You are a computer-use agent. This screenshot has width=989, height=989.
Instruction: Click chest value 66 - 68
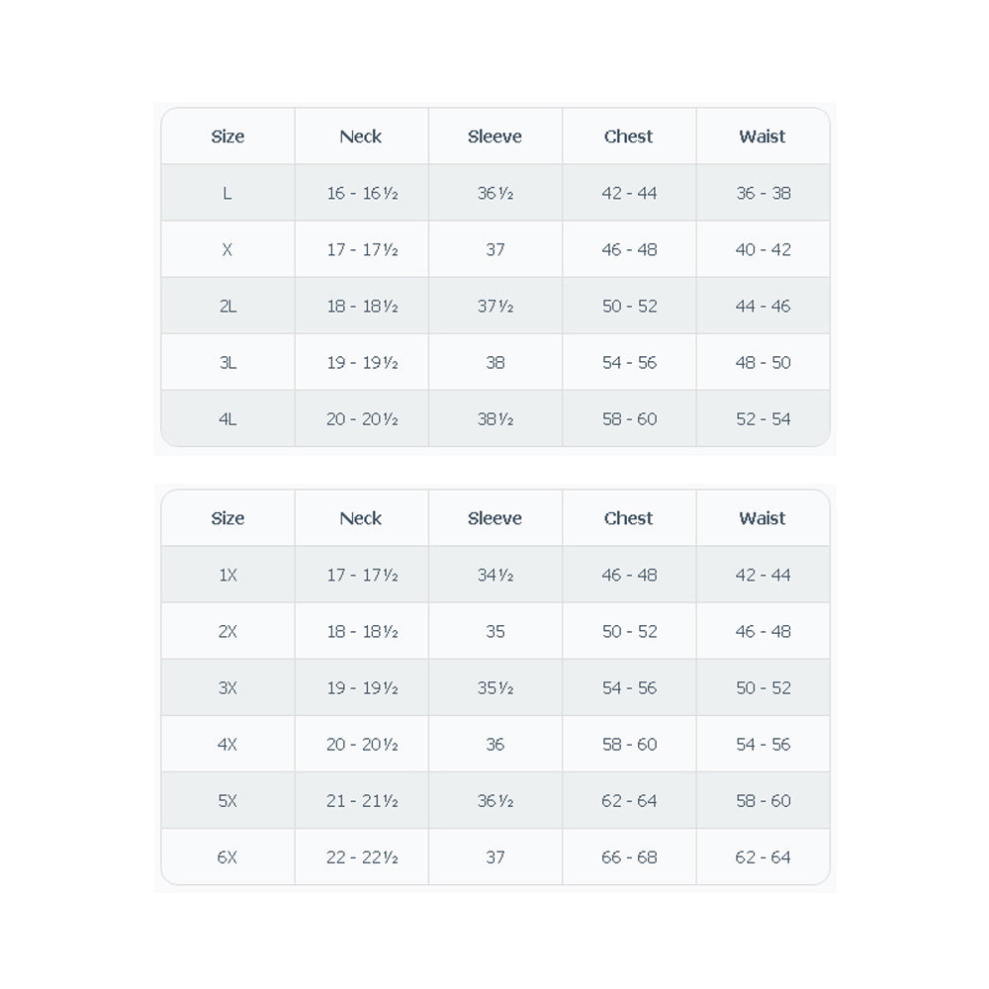click(x=629, y=857)
